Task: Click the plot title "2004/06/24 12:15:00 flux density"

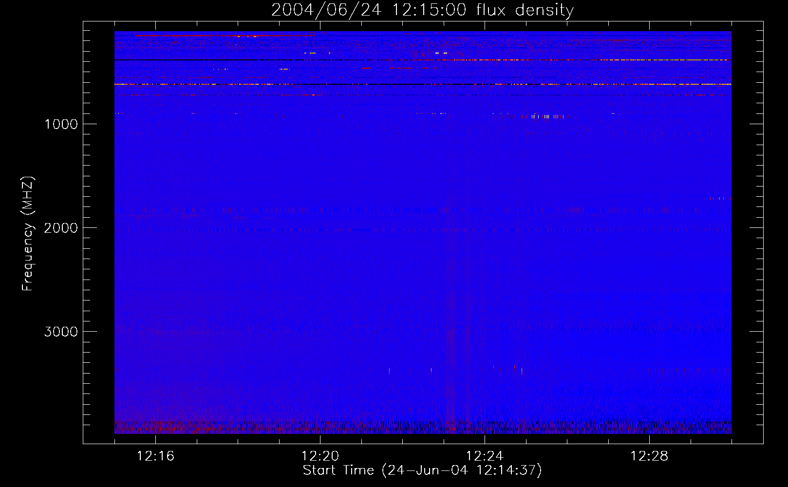Action: click(422, 10)
